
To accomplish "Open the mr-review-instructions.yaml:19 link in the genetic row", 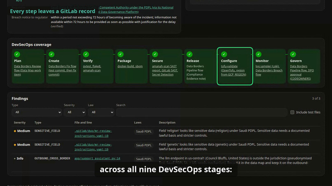I will [93, 147].
